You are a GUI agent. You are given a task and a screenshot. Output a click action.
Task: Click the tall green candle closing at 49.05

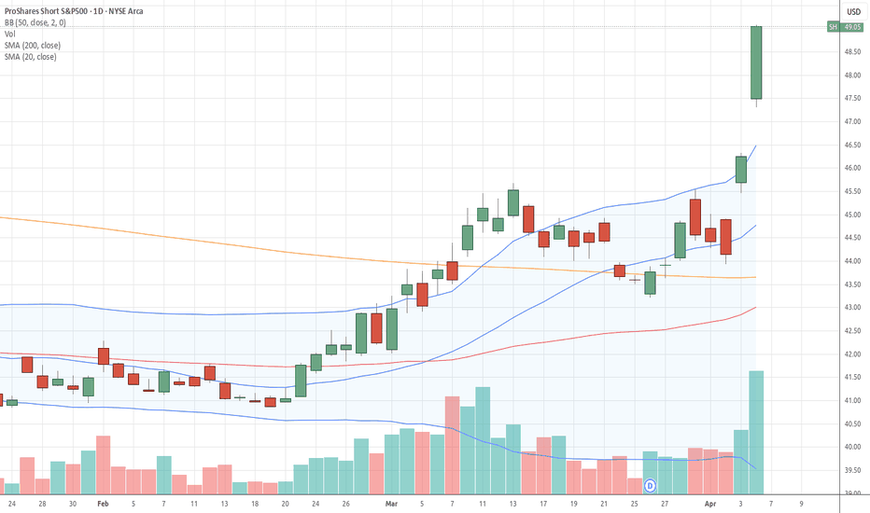point(756,62)
